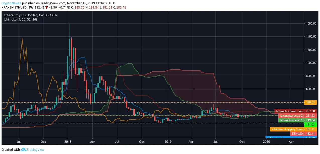Click the Apr label right after 2020
The height and width of the screenshot is (154, 320).
(291, 141)
